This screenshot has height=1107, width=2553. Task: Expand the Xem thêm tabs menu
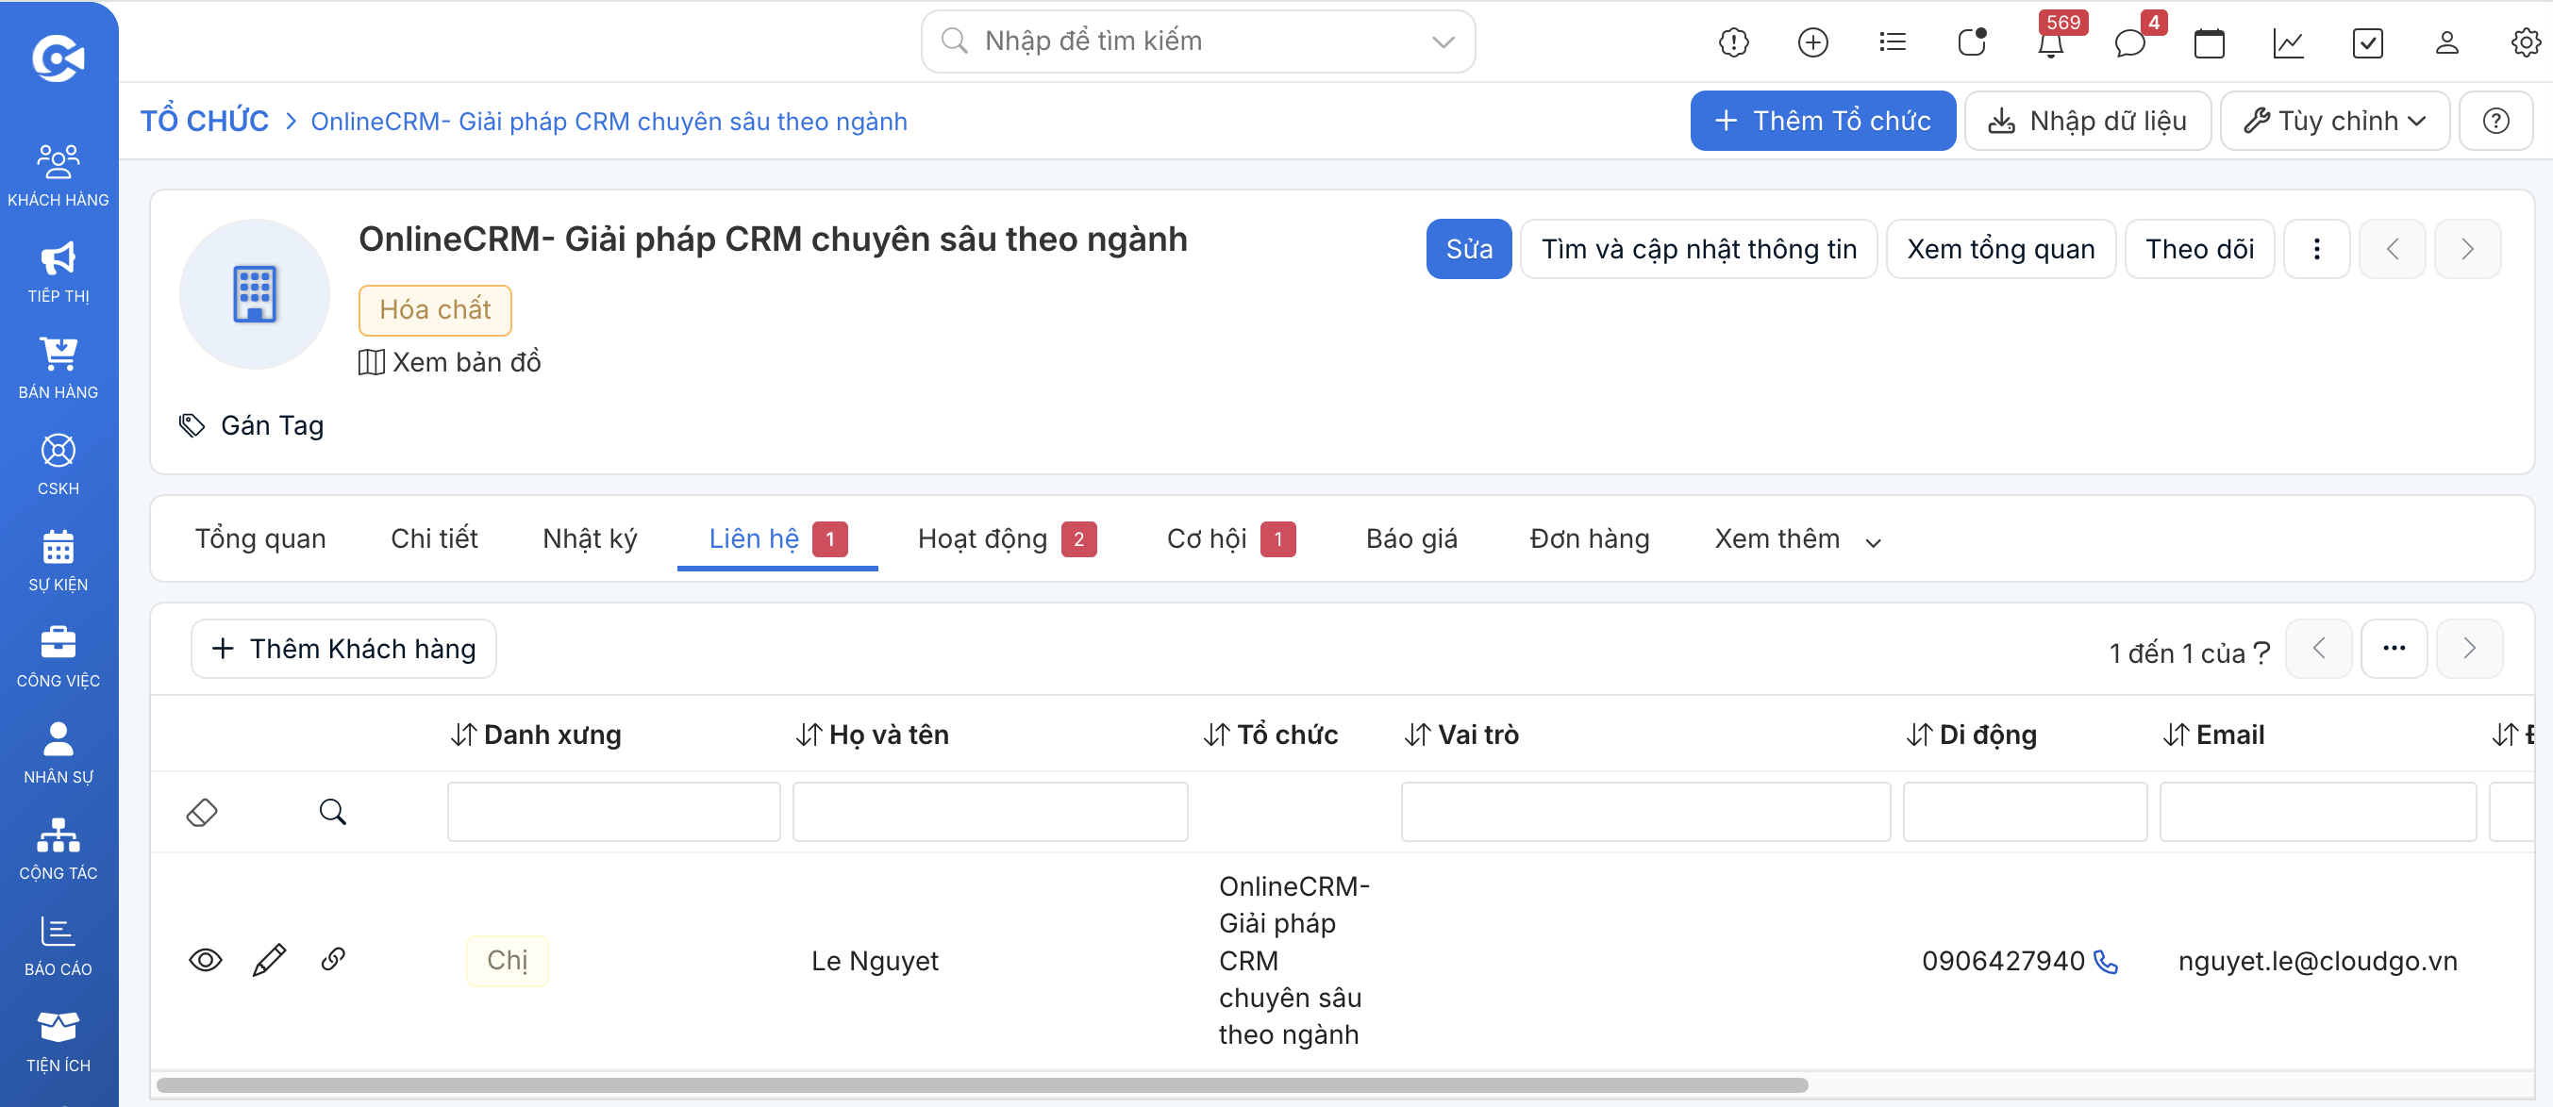coord(1796,538)
